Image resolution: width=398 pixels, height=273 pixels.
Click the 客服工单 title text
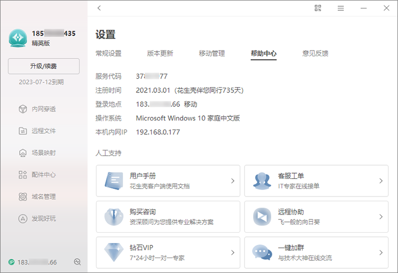click(x=291, y=176)
